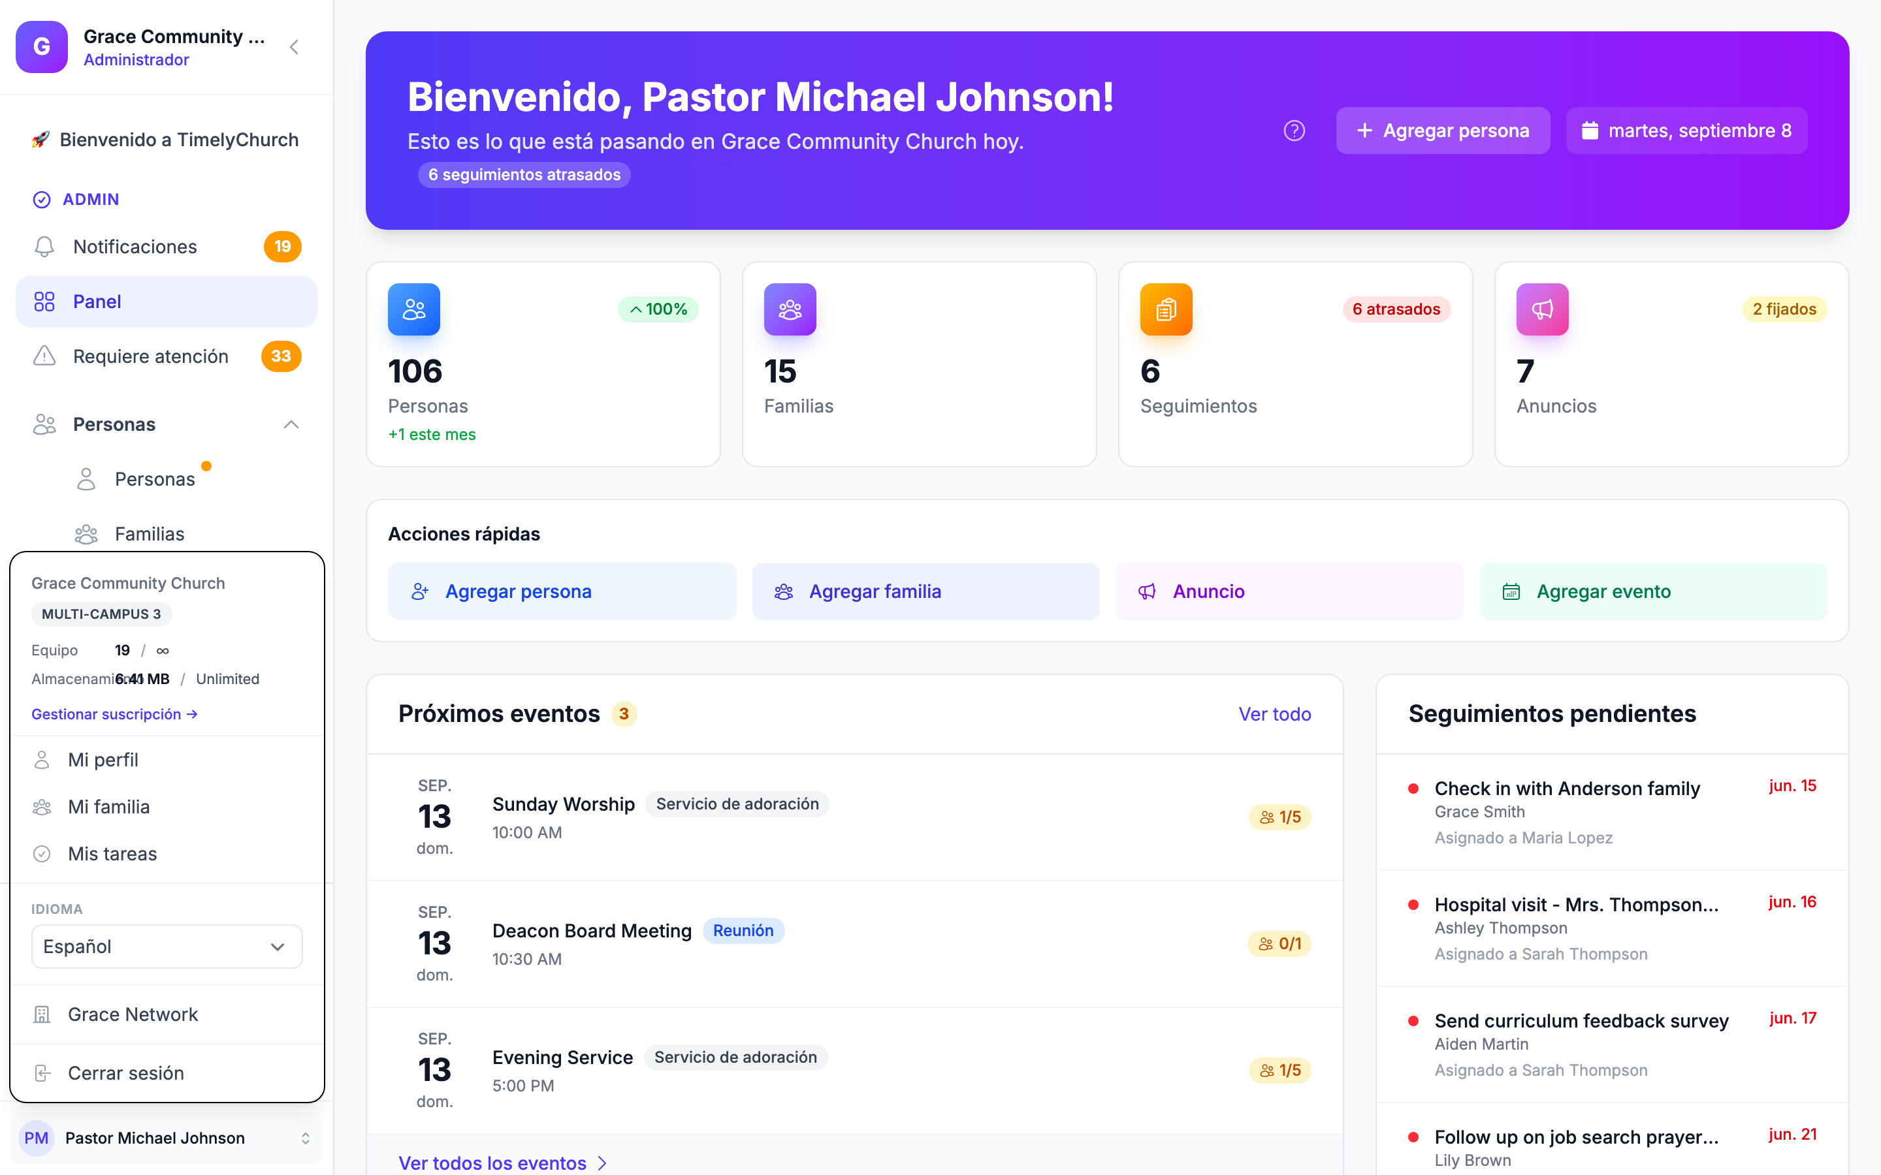Open the Evening Service event
The image size is (1881, 1175).
click(x=855, y=1070)
